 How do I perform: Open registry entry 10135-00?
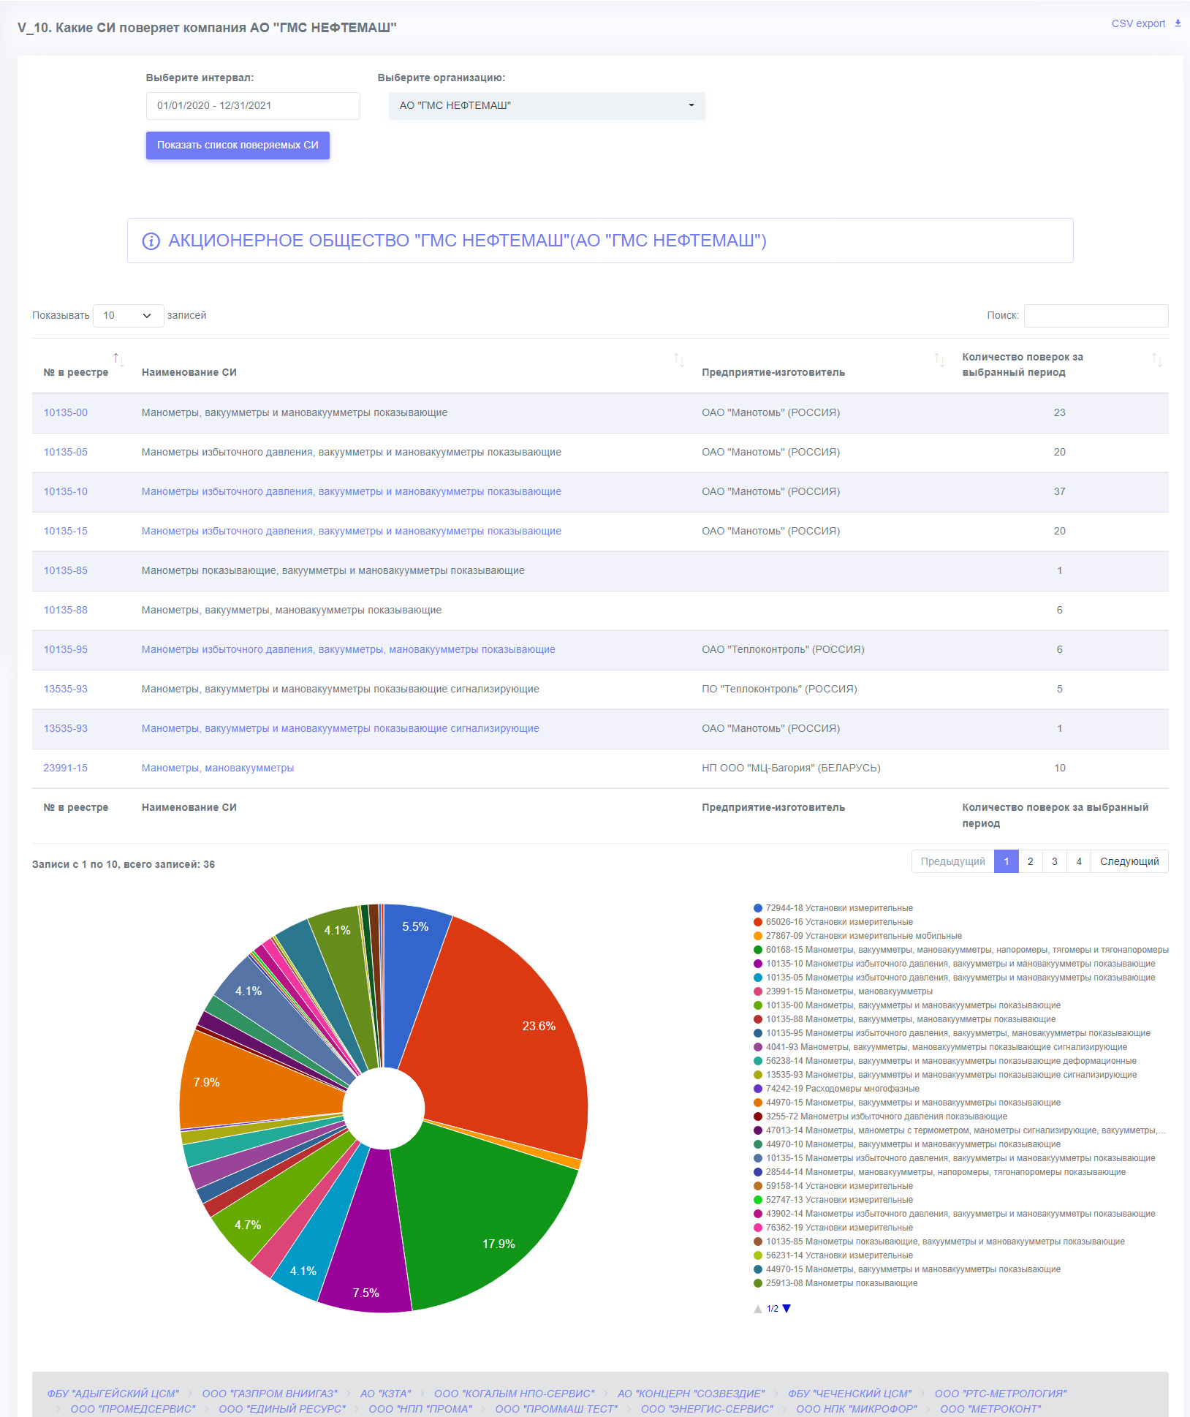[66, 413]
